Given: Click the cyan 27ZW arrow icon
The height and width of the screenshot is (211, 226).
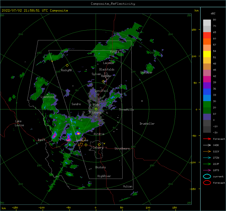Looking at the screenshot, I should 207,158.
